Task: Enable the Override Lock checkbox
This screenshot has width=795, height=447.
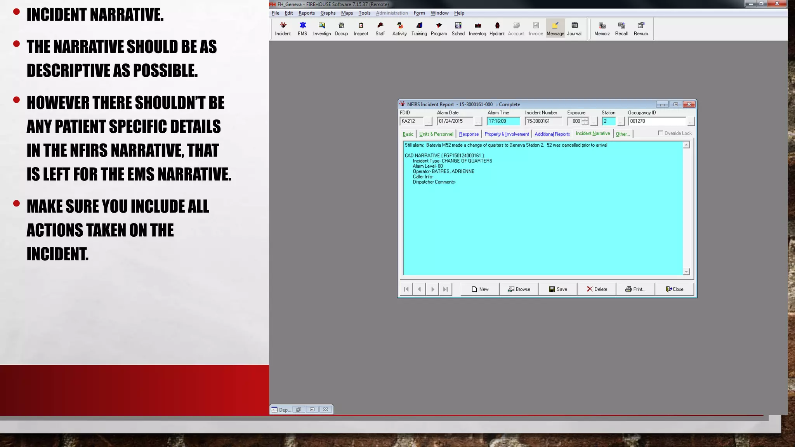Action: [x=660, y=133]
